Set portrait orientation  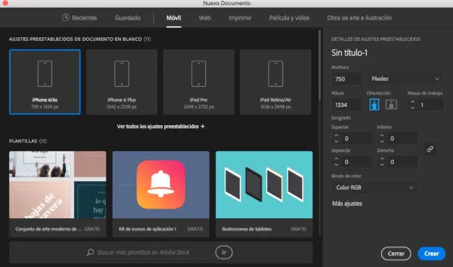coord(374,105)
